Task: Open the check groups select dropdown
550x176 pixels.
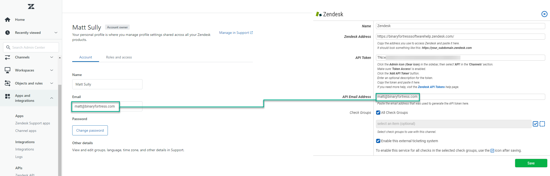Action: [x=453, y=124]
